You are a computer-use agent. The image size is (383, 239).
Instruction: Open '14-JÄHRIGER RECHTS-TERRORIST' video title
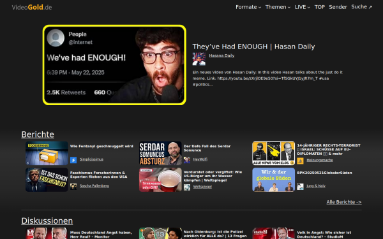click(329, 149)
